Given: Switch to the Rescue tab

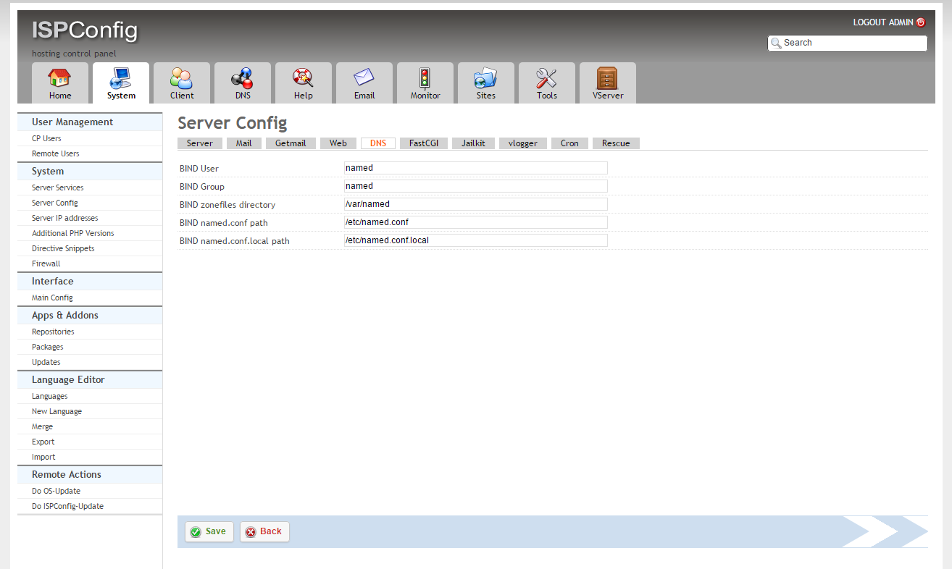Looking at the screenshot, I should 616,143.
